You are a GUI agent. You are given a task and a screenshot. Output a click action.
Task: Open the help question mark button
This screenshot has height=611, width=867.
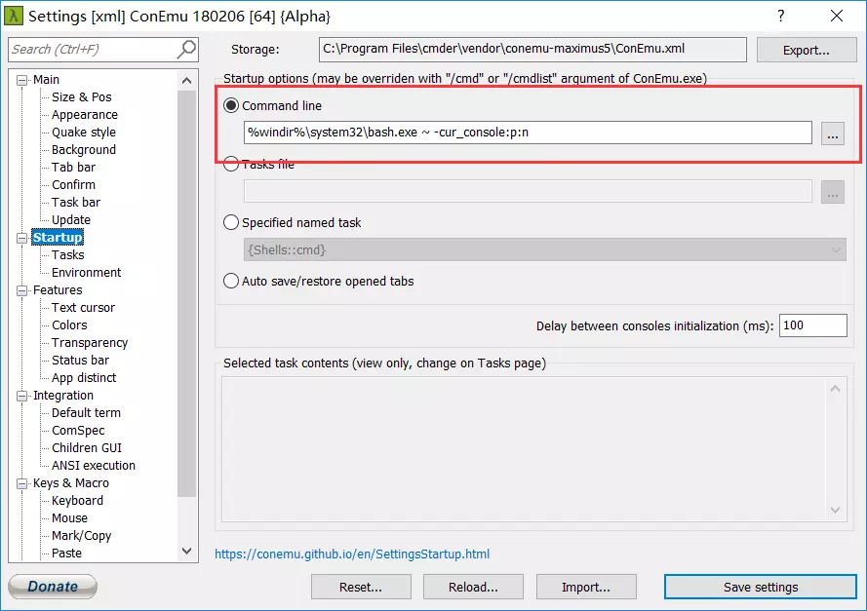tap(781, 16)
